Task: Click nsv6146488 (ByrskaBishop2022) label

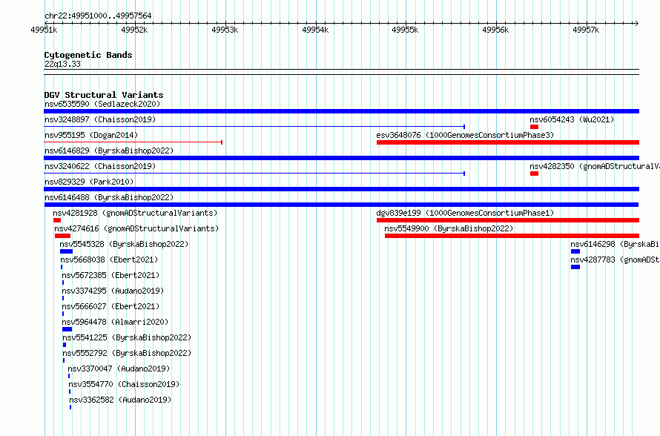Action: click(x=109, y=197)
